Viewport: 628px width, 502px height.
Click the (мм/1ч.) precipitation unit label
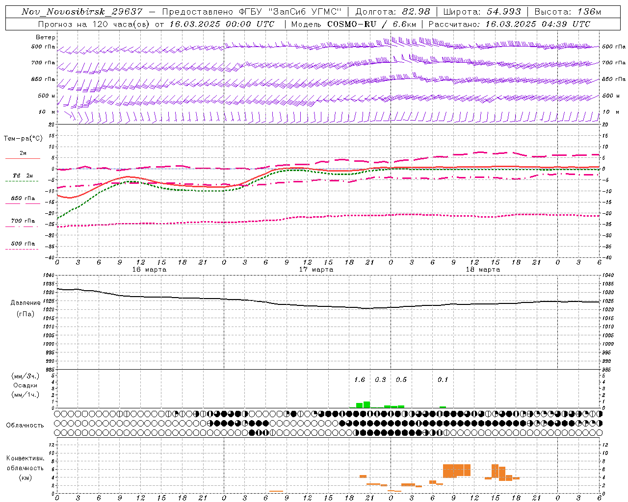tap(26, 395)
